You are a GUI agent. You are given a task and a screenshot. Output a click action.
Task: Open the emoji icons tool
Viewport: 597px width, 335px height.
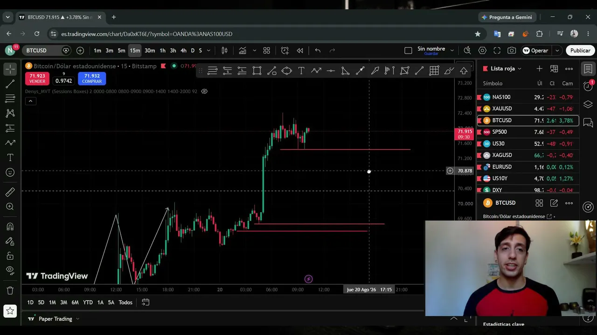tap(10, 173)
